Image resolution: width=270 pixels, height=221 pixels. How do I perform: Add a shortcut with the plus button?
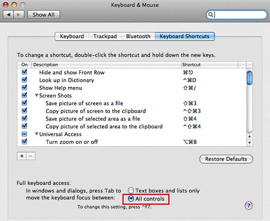22,156
